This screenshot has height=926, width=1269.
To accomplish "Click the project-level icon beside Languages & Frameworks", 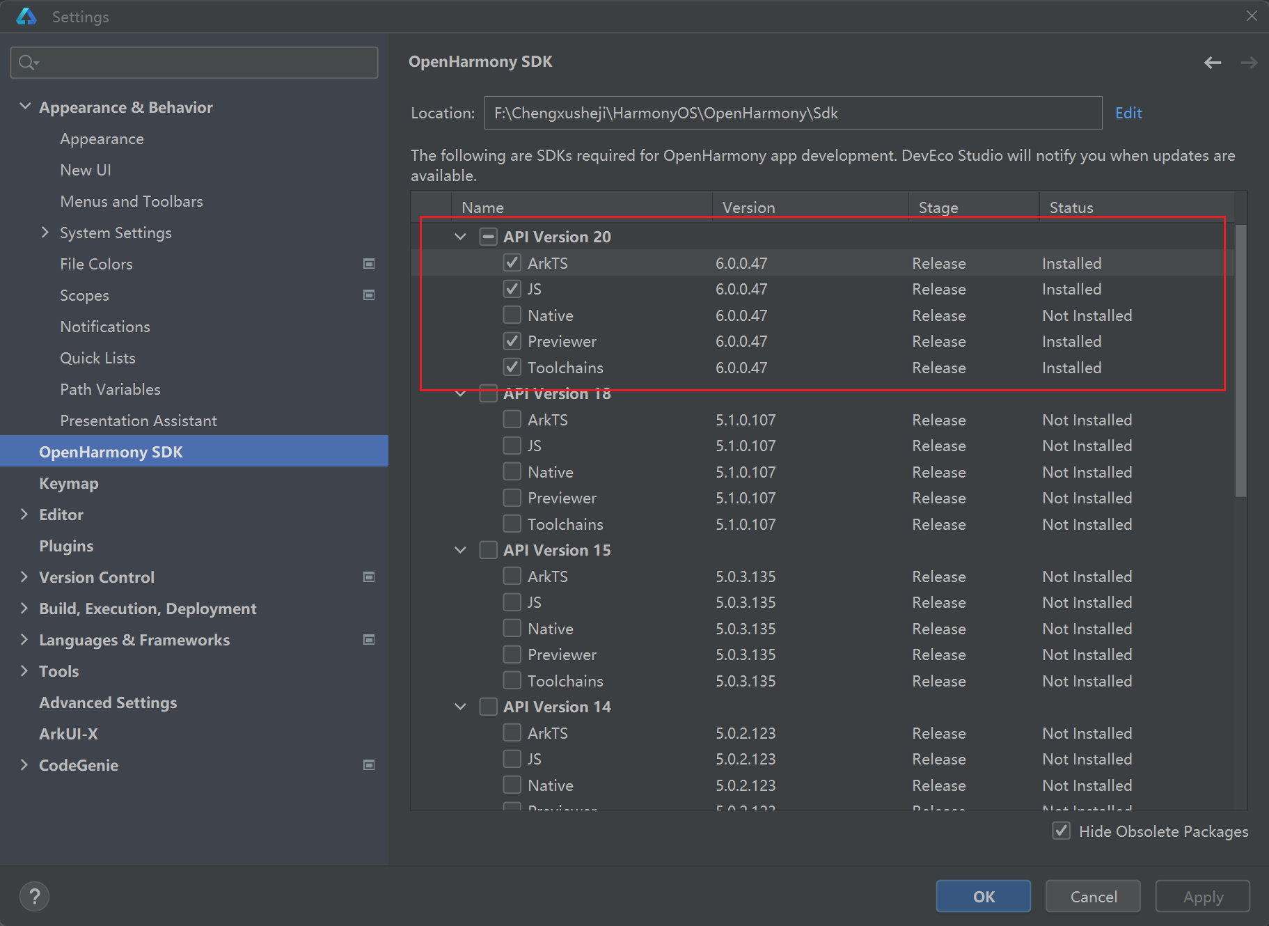I will point(369,640).
